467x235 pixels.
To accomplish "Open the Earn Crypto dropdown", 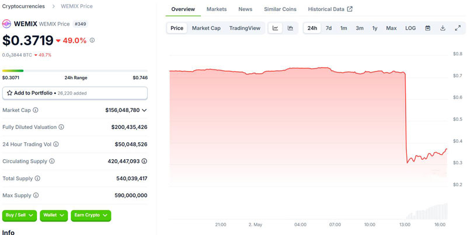I will click(x=91, y=215).
